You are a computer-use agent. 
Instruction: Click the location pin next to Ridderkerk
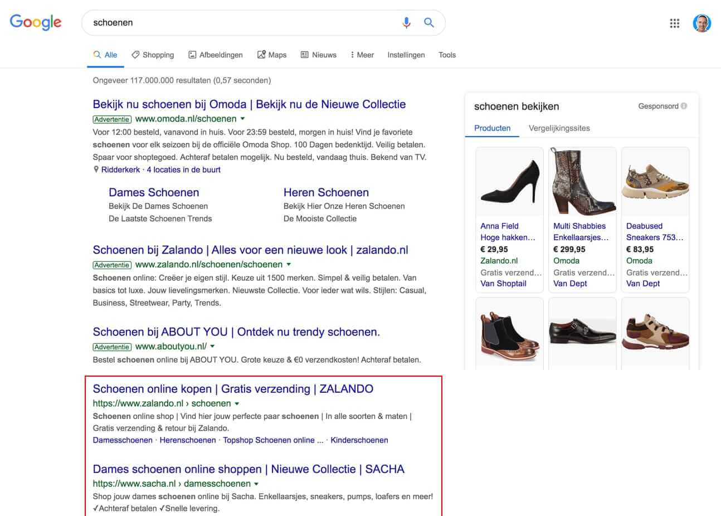pyautogui.click(x=96, y=169)
